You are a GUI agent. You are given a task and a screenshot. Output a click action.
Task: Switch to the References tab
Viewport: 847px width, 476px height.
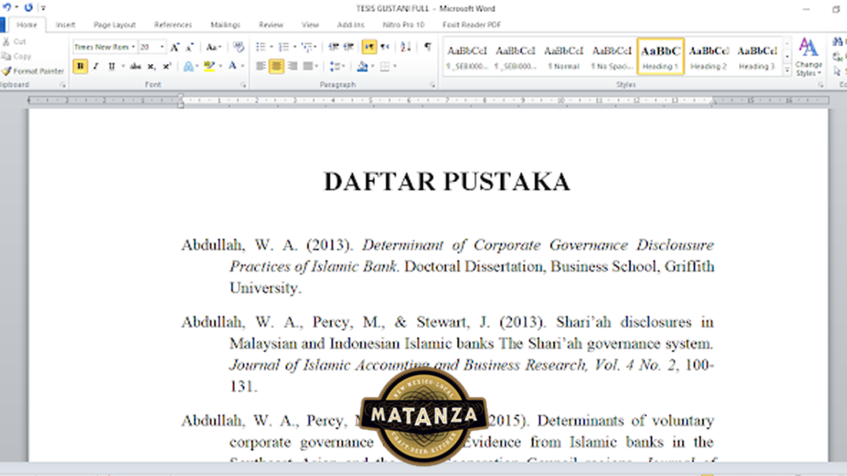173,25
